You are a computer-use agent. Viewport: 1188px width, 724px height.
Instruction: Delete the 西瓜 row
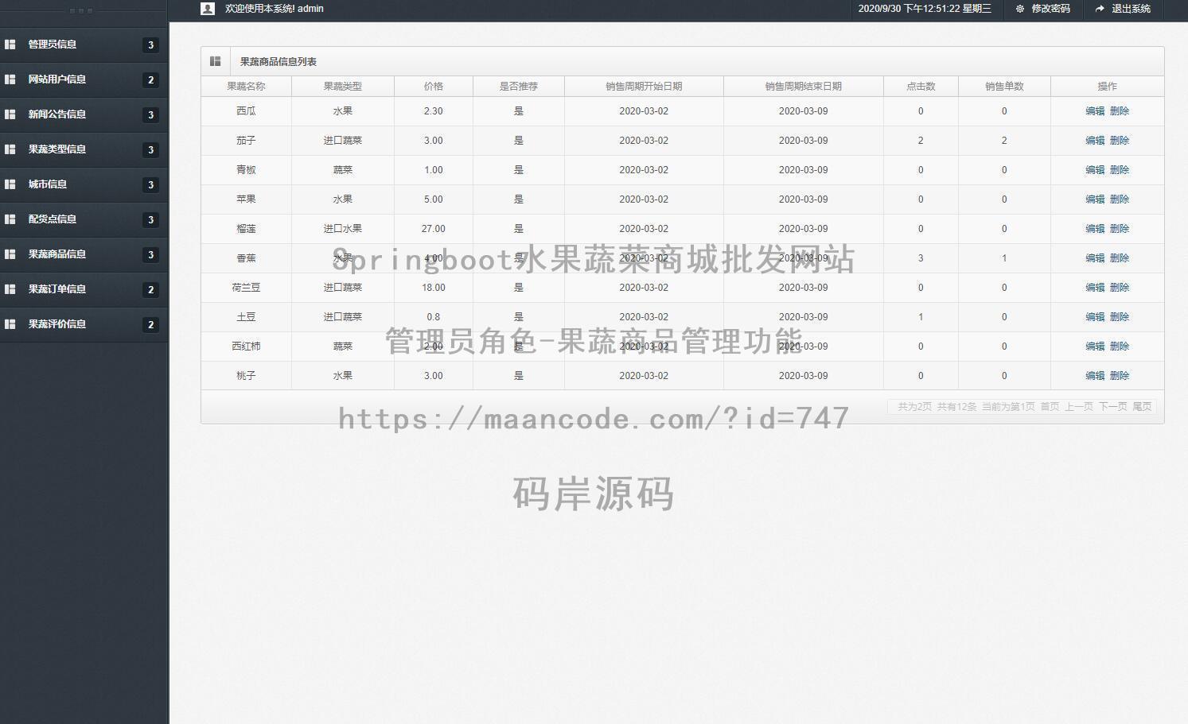pos(1120,111)
